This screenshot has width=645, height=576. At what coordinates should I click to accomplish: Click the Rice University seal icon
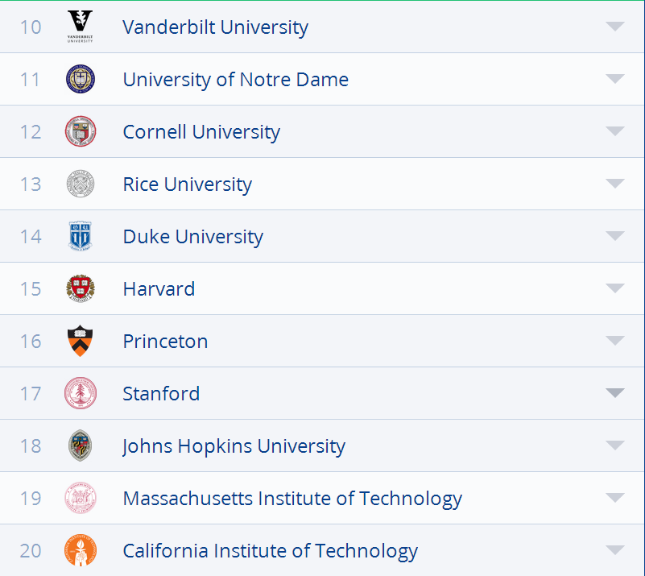pyautogui.click(x=81, y=184)
